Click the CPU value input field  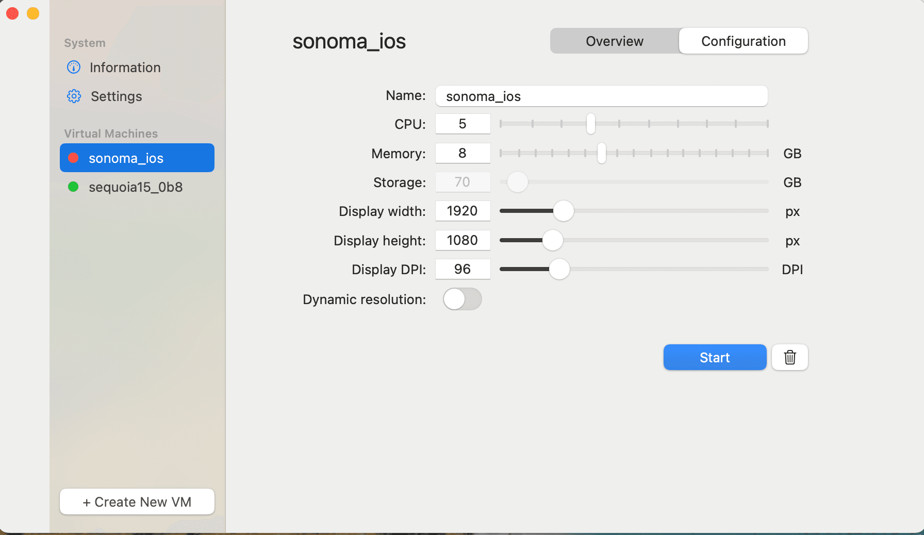tap(463, 124)
